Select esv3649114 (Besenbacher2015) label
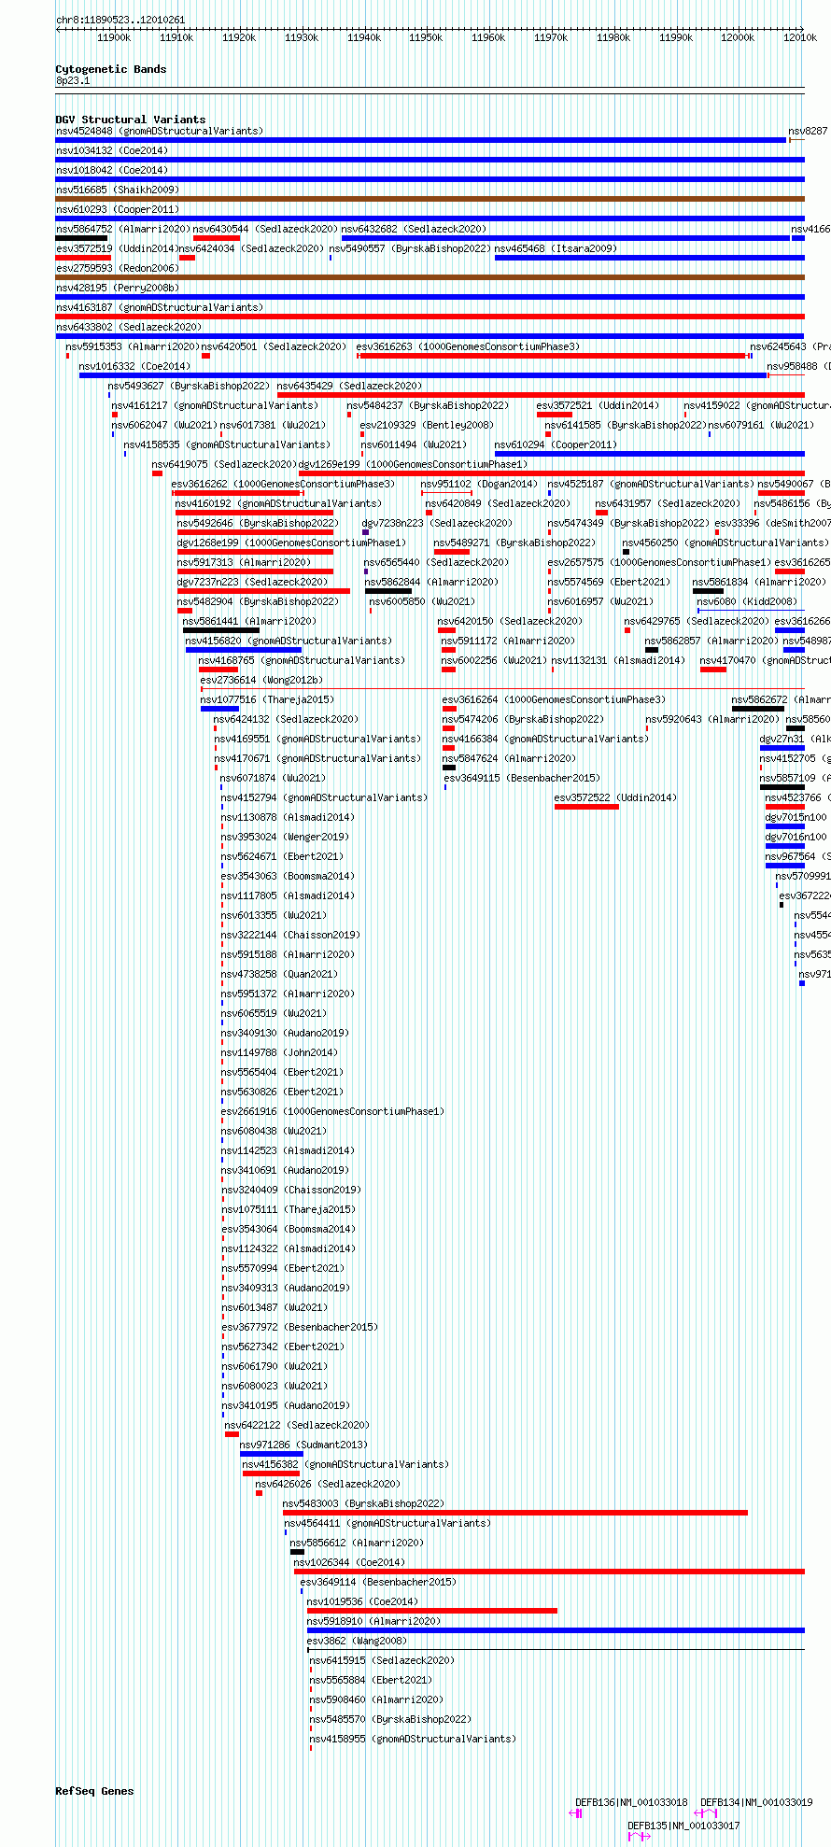The height and width of the screenshot is (1847, 831). click(378, 1582)
